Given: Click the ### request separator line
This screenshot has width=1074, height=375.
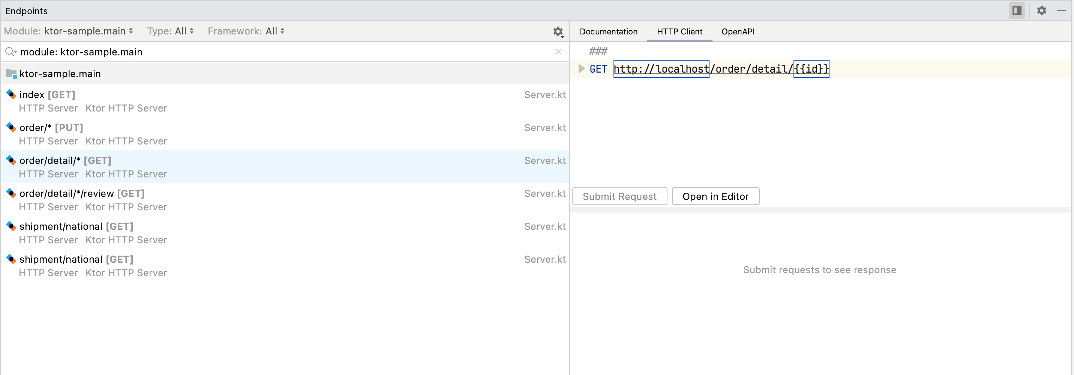Looking at the screenshot, I should [x=598, y=51].
